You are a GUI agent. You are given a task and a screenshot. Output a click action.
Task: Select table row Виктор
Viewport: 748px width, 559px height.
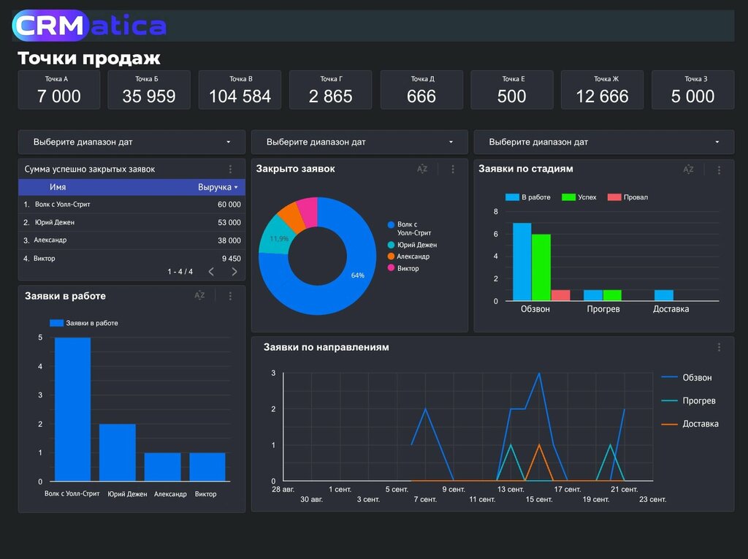coord(131,258)
